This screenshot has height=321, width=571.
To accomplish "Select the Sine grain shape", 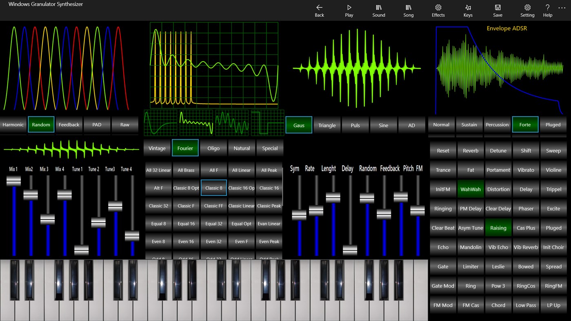I will (383, 125).
